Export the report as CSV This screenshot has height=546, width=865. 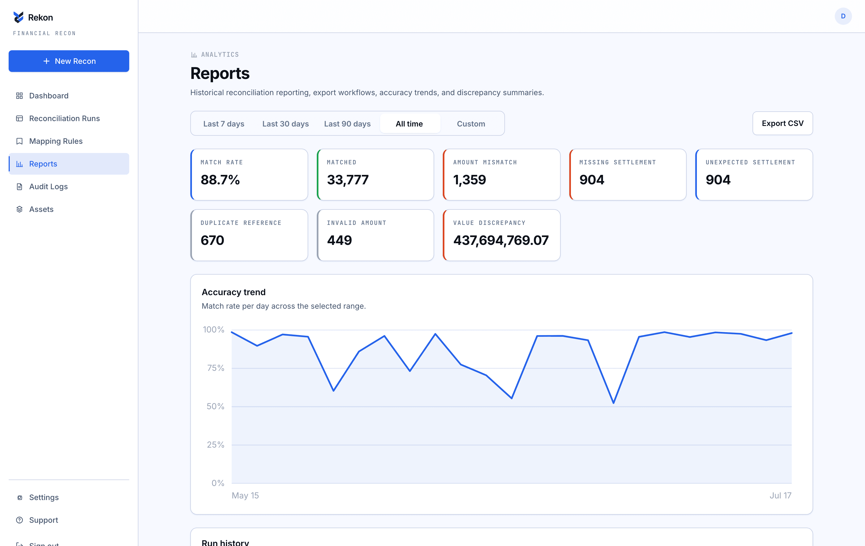click(x=782, y=123)
